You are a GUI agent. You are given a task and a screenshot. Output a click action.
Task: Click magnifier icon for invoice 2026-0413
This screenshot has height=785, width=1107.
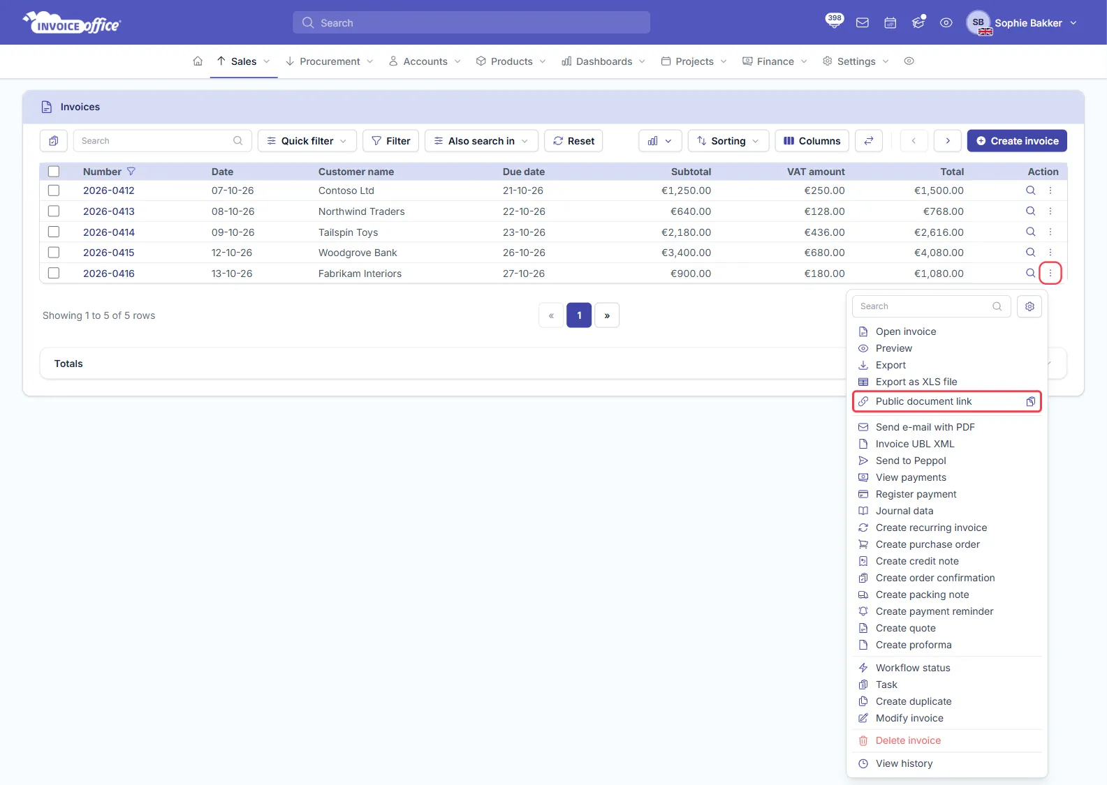click(x=1030, y=211)
